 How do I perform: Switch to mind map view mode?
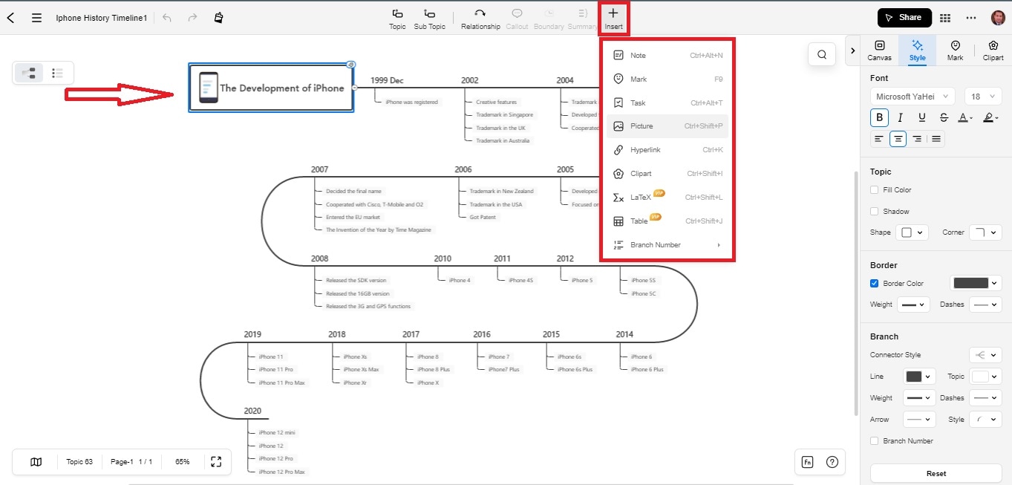[x=30, y=73]
